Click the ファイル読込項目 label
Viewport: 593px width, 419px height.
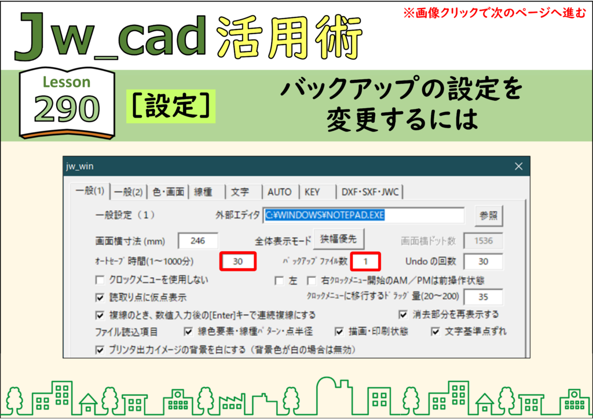126,332
